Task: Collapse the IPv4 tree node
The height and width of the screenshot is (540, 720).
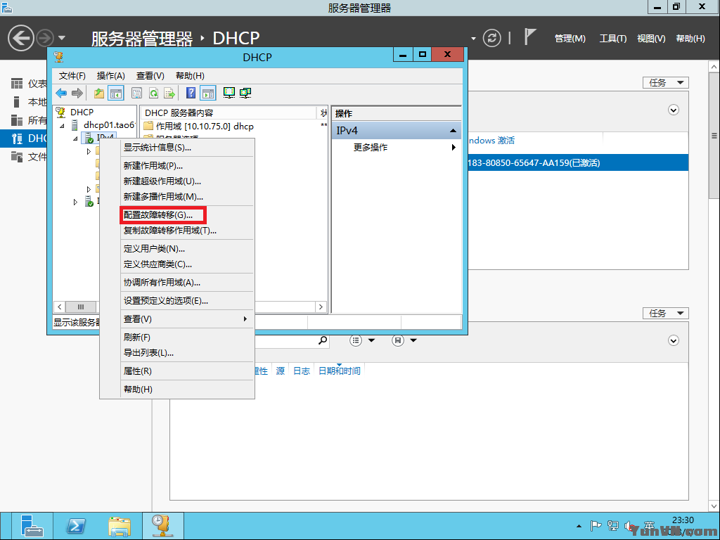Action: click(75, 139)
